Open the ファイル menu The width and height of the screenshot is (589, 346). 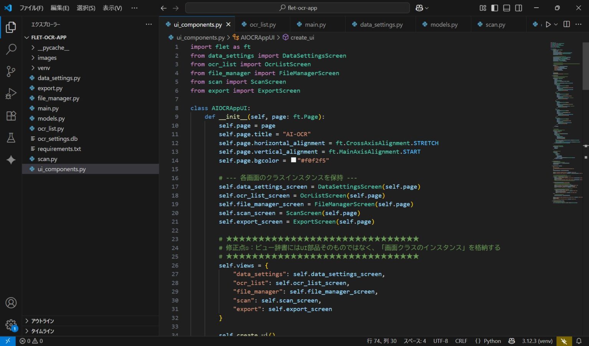point(31,8)
